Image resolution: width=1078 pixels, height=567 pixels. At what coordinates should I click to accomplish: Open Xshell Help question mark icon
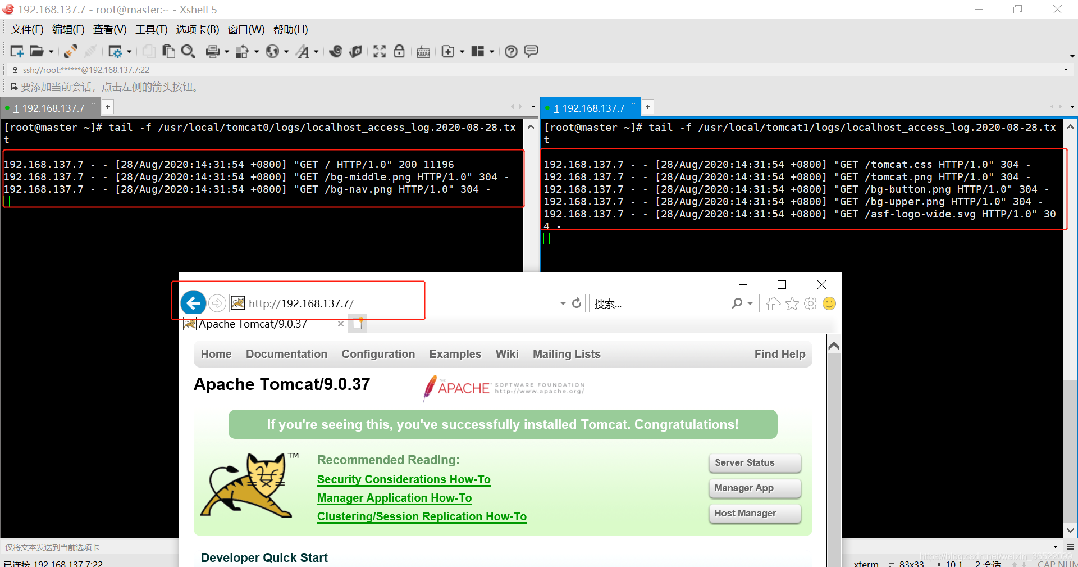point(511,51)
